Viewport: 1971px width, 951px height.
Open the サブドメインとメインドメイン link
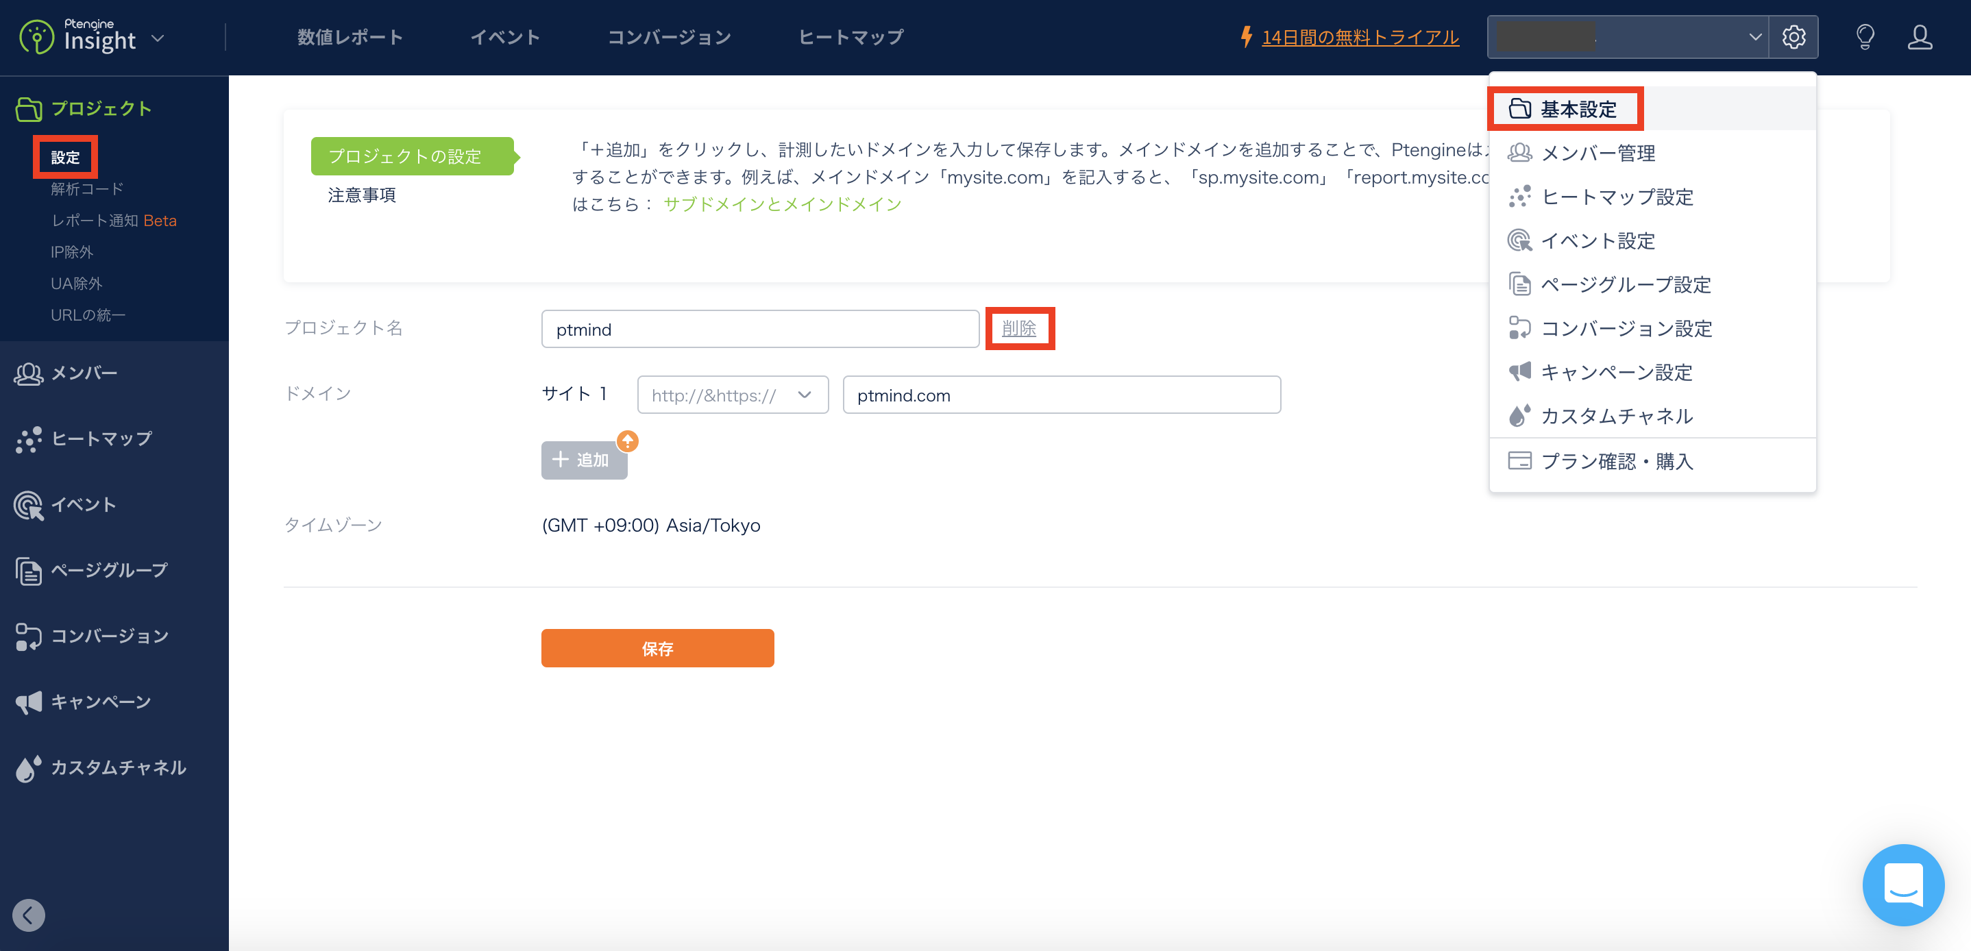[x=783, y=204]
